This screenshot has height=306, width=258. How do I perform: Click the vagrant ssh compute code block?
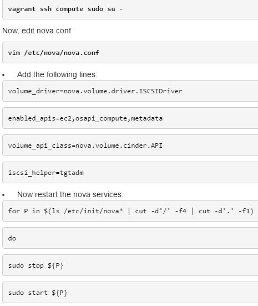pos(130,9)
